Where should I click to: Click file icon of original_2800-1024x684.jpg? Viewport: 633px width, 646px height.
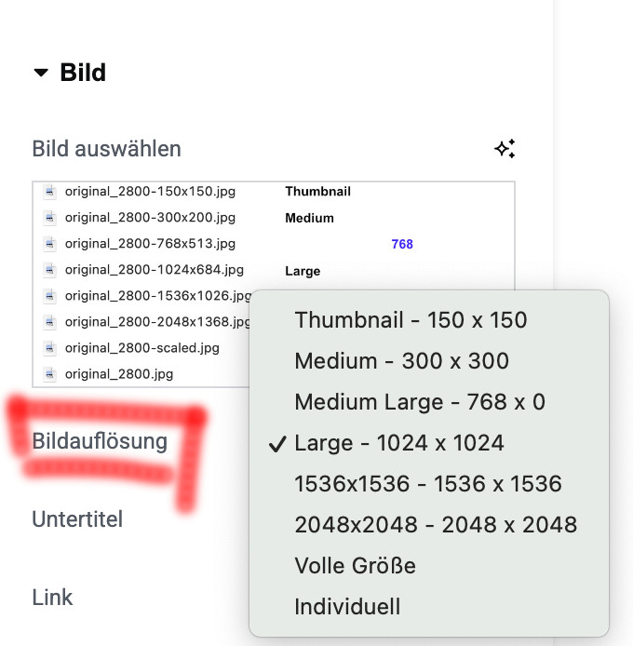click(x=50, y=270)
